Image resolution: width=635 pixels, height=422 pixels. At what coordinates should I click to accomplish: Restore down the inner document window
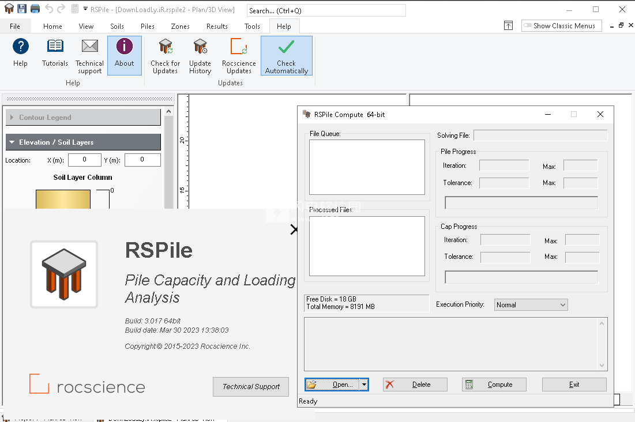click(621, 25)
